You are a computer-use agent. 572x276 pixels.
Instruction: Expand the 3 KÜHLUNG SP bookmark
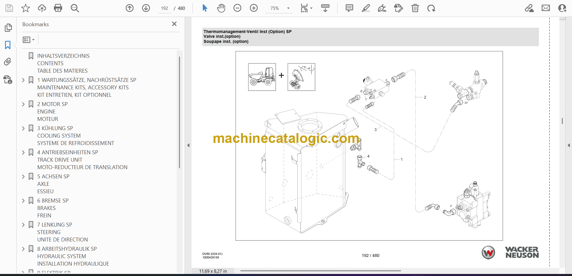point(23,128)
